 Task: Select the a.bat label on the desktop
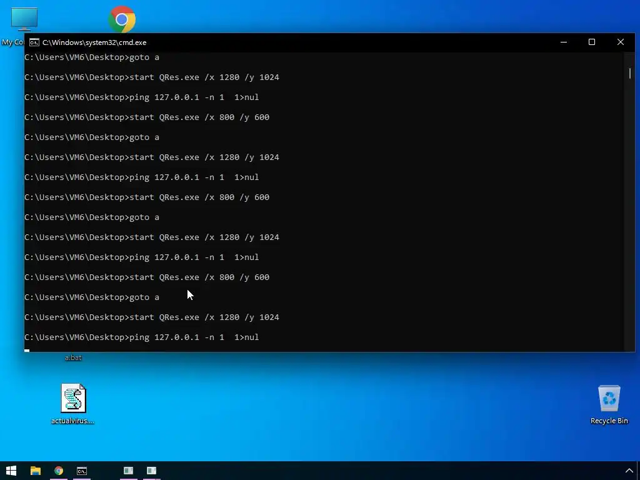(x=74, y=357)
